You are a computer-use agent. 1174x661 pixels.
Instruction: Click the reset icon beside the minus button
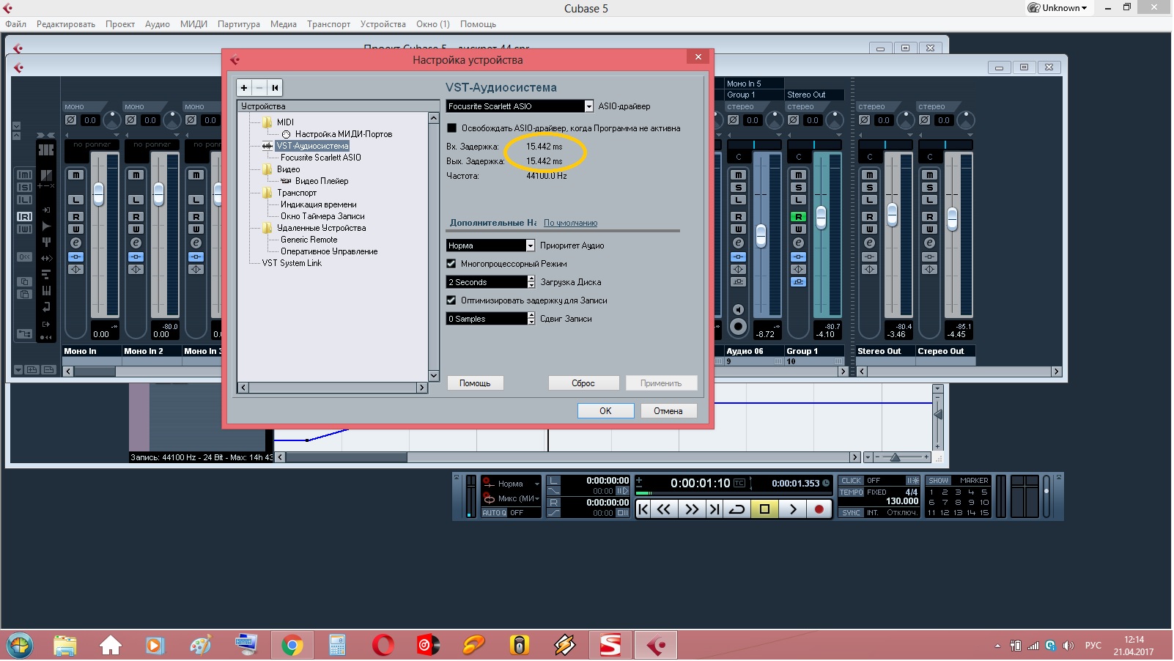[275, 88]
